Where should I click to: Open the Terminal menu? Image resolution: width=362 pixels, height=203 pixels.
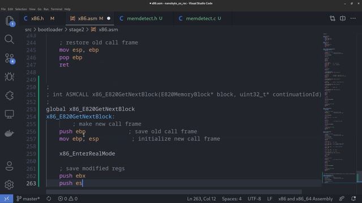[x=57, y=9]
